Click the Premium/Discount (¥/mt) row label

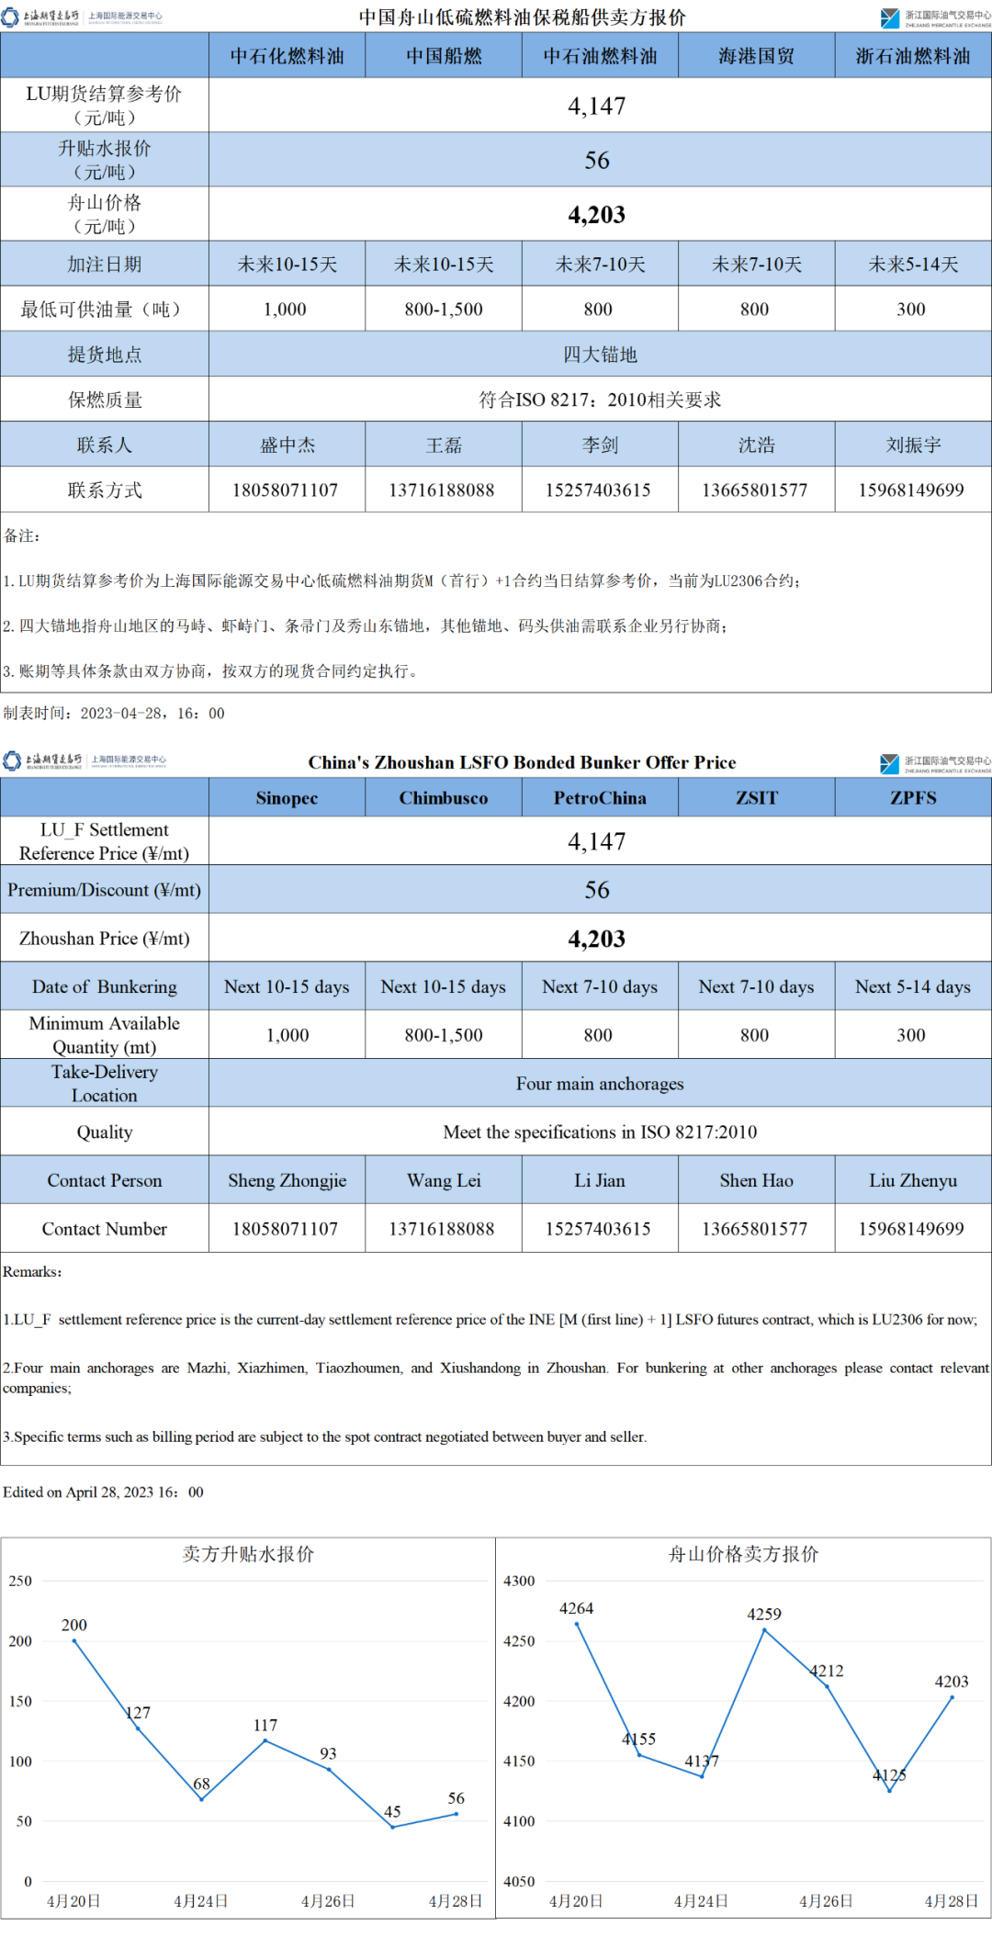pos(105,890)
